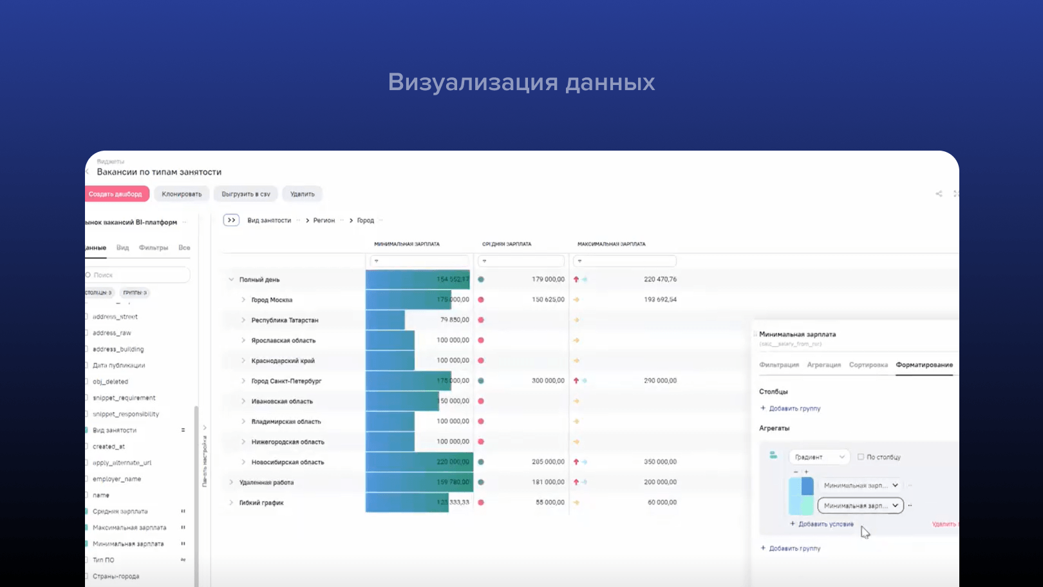Switch to the Фильтрация tab

pyautogui.click(x=779, y=365)
